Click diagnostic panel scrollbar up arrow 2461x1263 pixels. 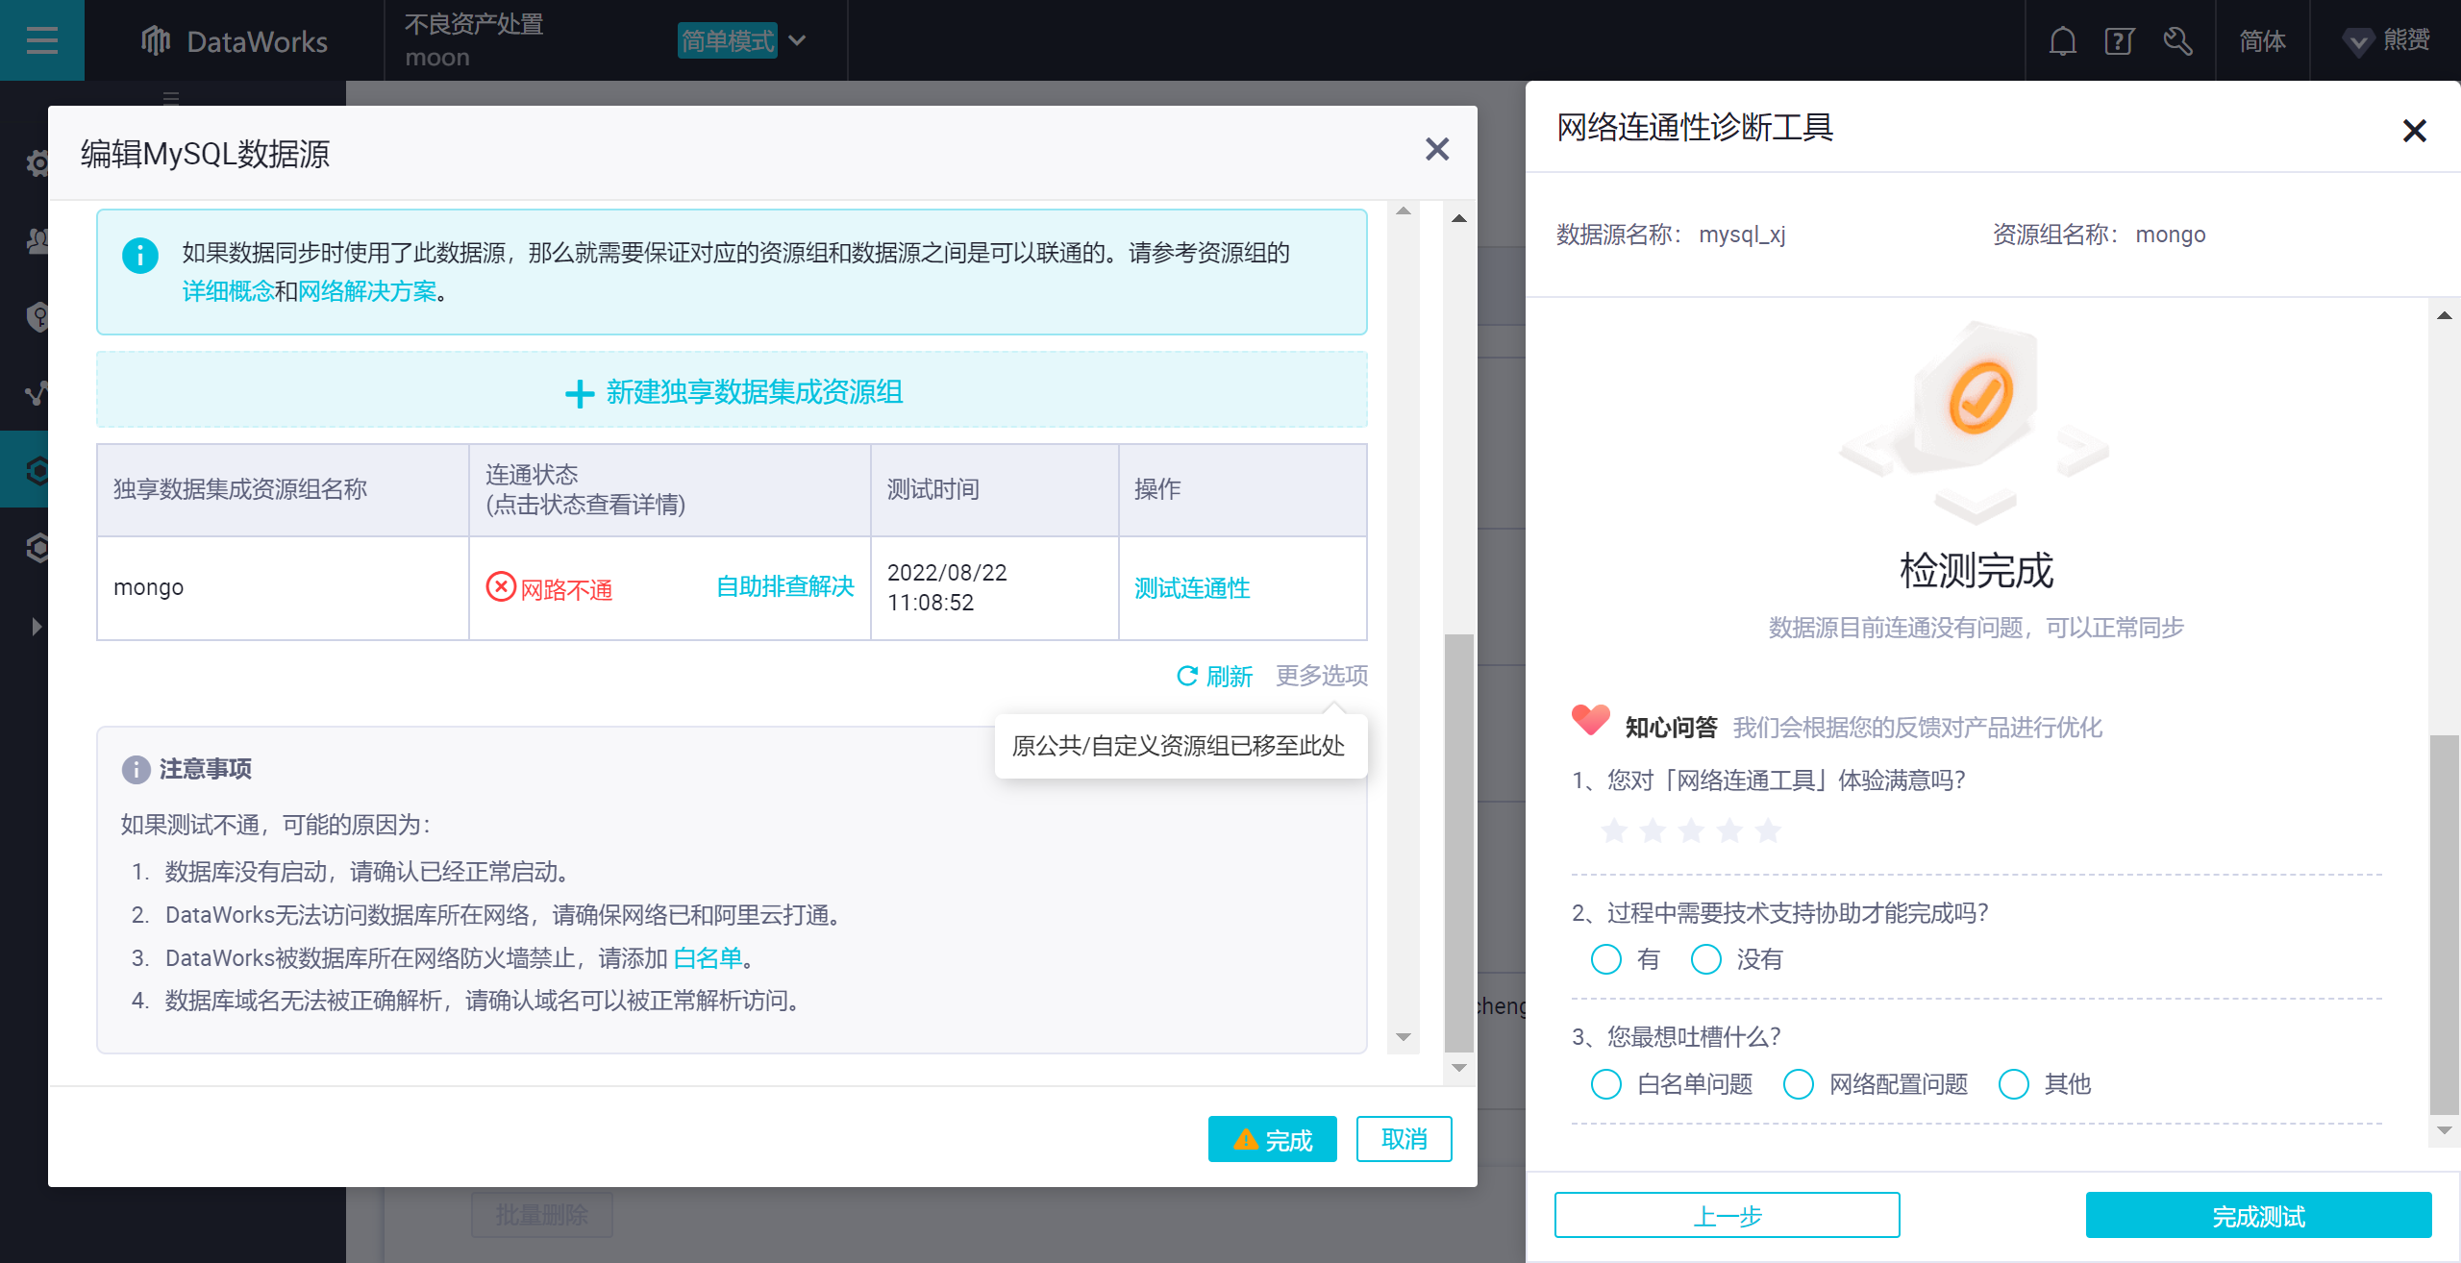[x=2445, y=315]
